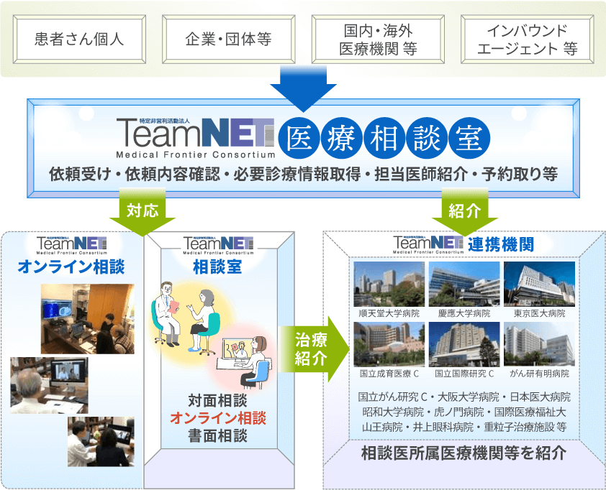Open the photo of doctor in white coat with tablet
Image resolution: width=606 pixels, height=490 pixels.
(101, 441)
